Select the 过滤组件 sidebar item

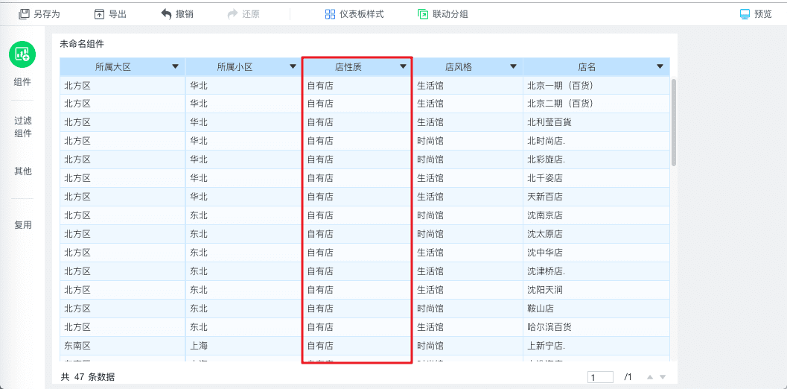[x=22, y=127]
